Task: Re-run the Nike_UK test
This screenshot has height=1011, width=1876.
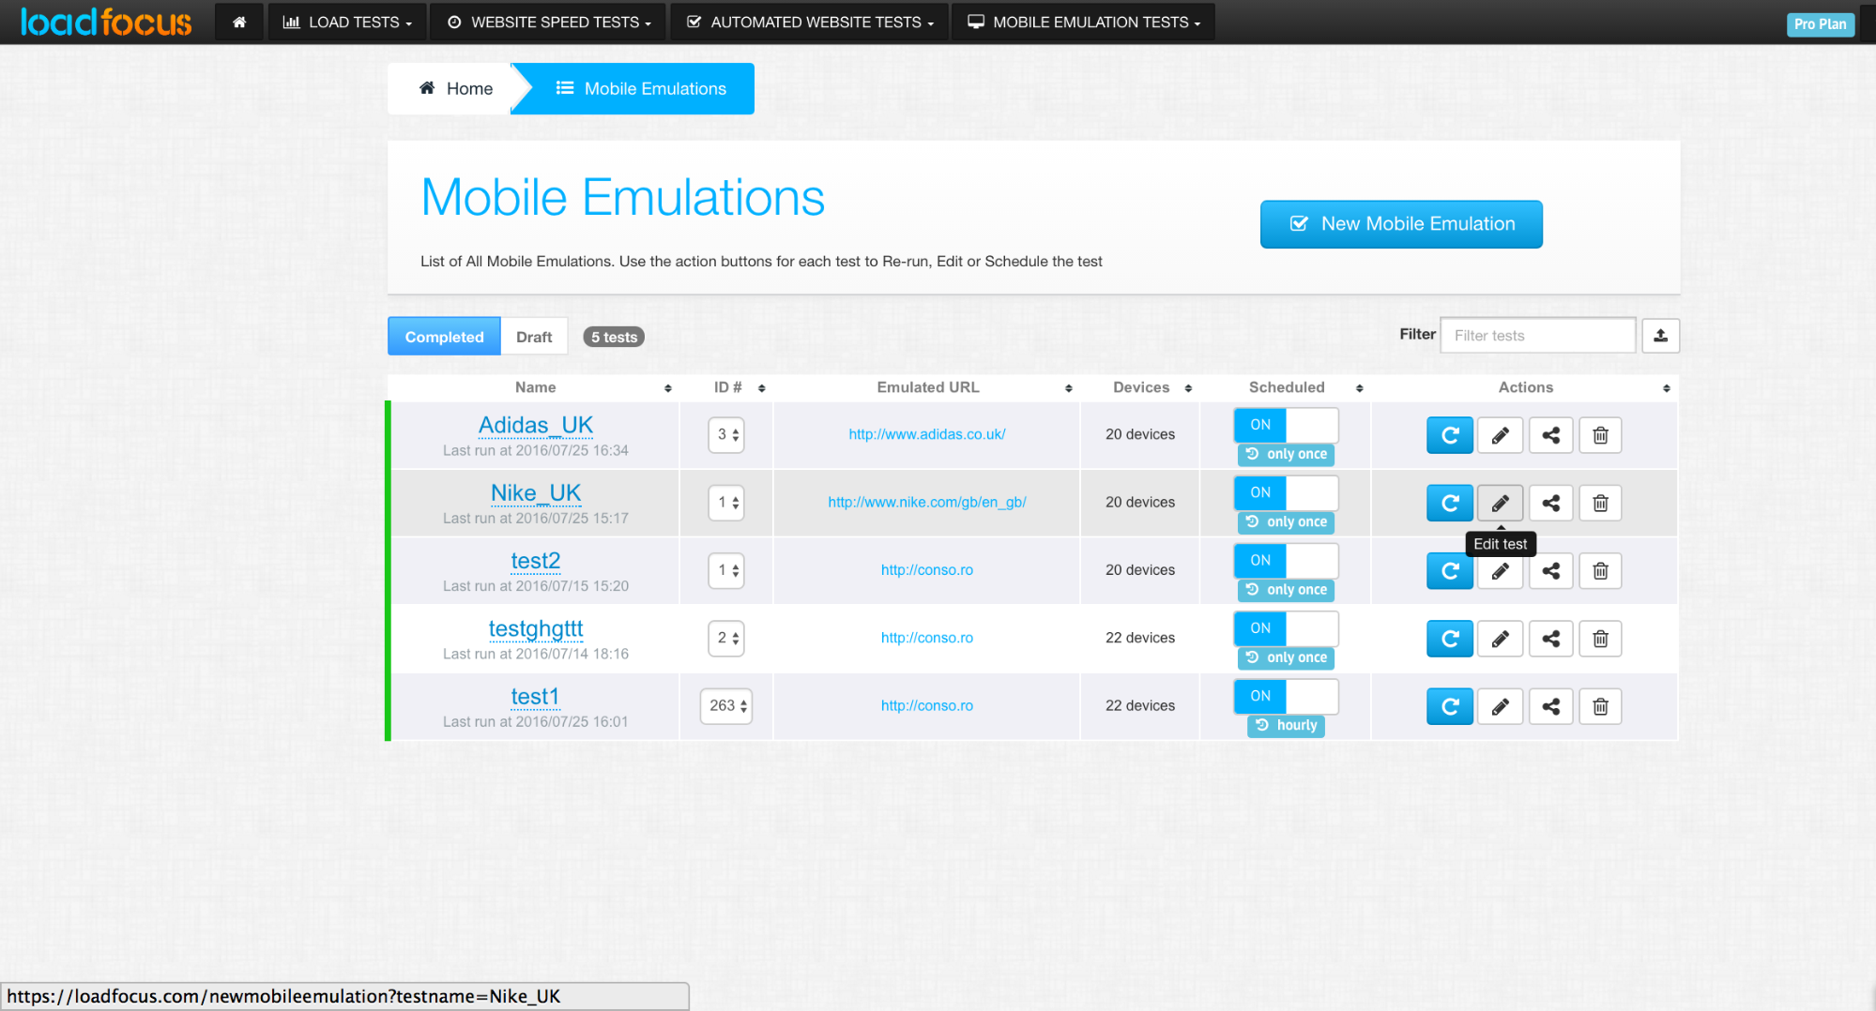Action: click(x=1449, y=503)
